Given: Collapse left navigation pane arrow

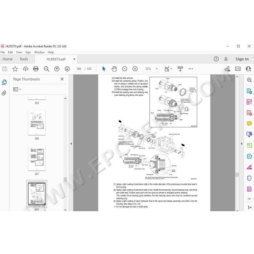Looking at the screenshot, I should 71,144.
